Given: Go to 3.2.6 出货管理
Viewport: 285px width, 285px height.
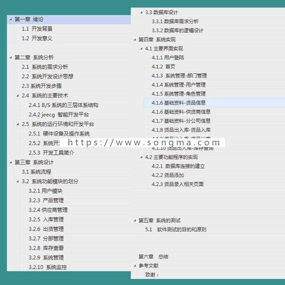Looking at the screenshot, I should click(46, 229).
